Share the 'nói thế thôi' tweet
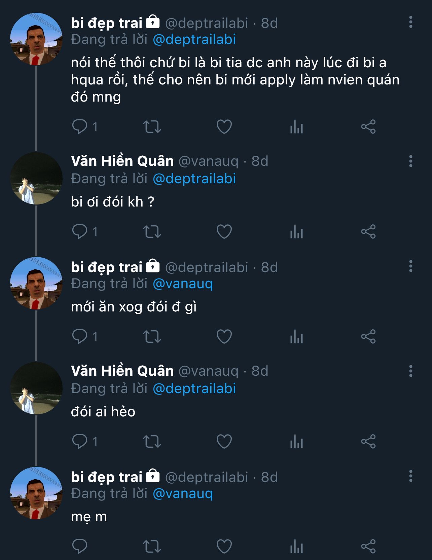The height and width of the screenshot is (560, 432). coord(368,127)
